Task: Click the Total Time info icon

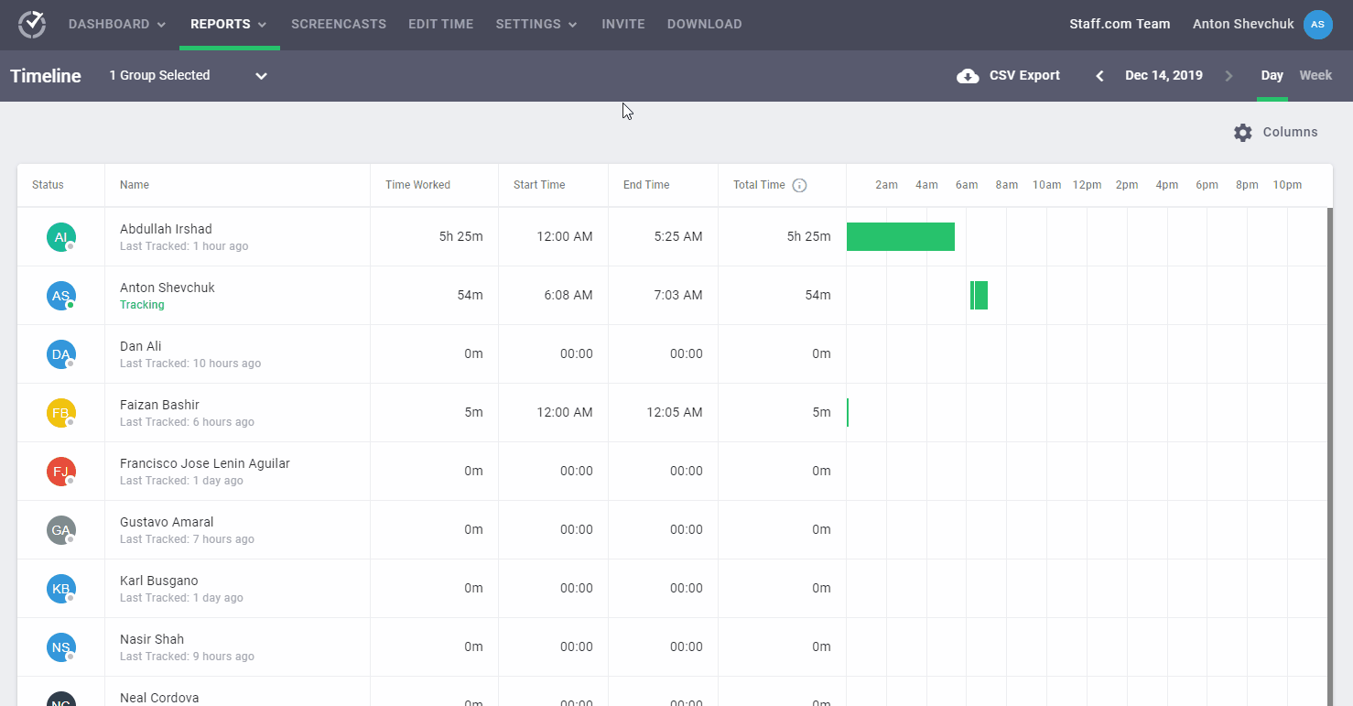Action: (x=799, y=185)
